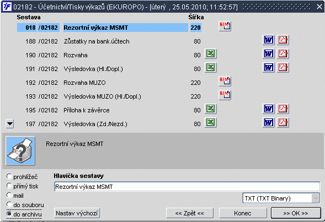325x222 pixels.
Task: Click the printer help icon
Action: coord(20,151)
